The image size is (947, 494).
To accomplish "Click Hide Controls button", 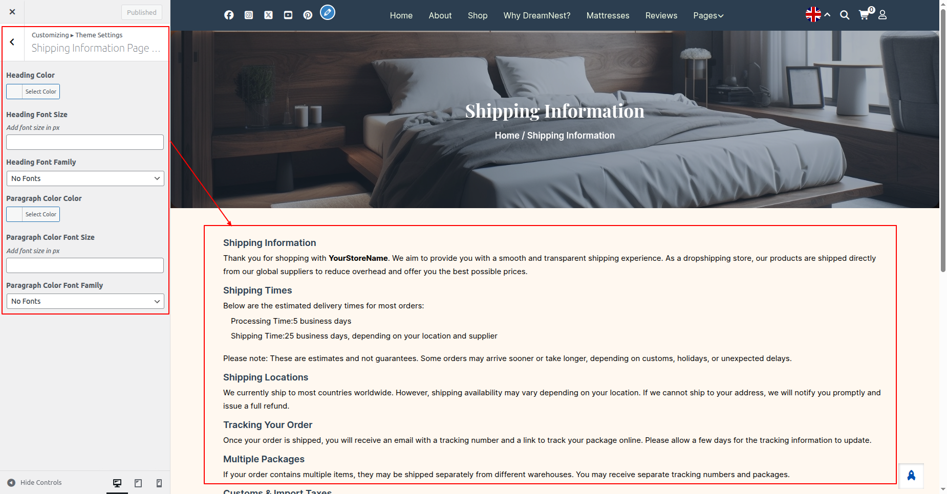I will pyautogui.click(x=35, y=483).
